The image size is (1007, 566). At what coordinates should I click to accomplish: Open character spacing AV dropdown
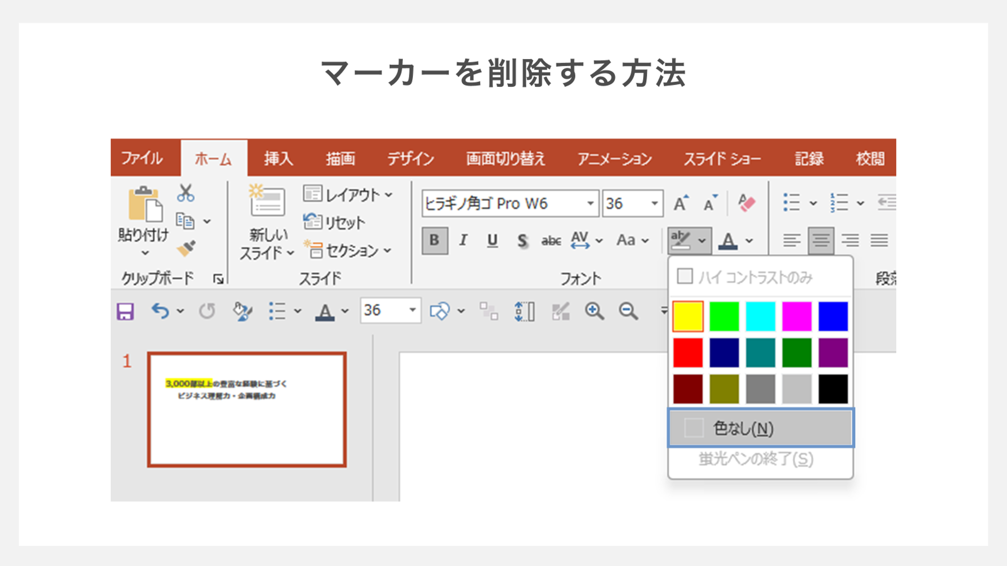coord(599,241)
